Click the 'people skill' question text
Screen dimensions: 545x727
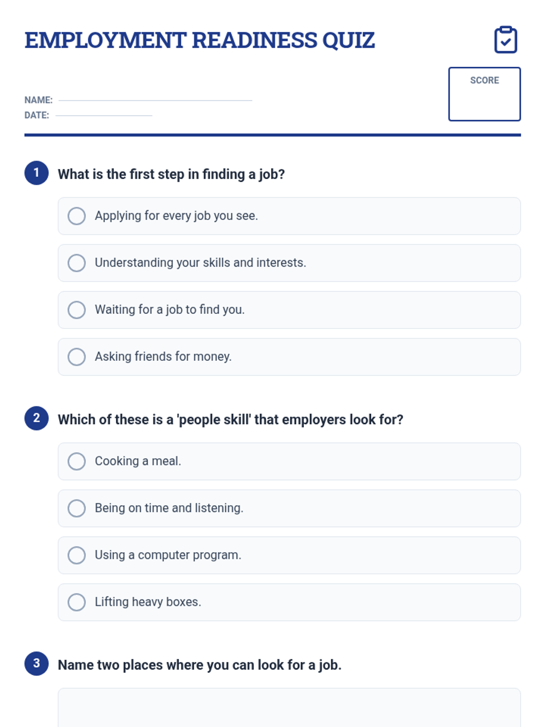[230, 419]
